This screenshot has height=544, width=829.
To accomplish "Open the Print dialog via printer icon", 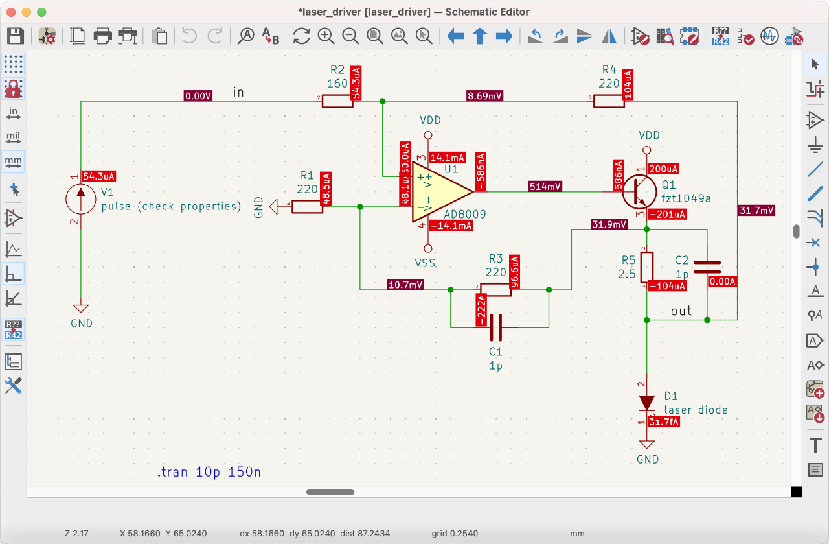I will 103,36.
